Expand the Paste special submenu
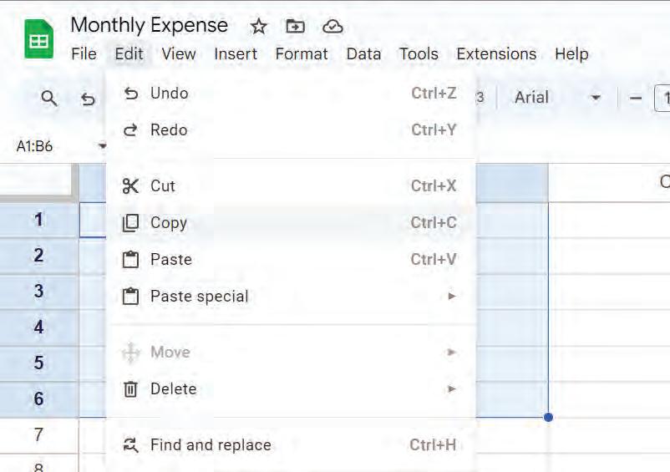Viewport: 670px width, 472px height. click(199, 297)
